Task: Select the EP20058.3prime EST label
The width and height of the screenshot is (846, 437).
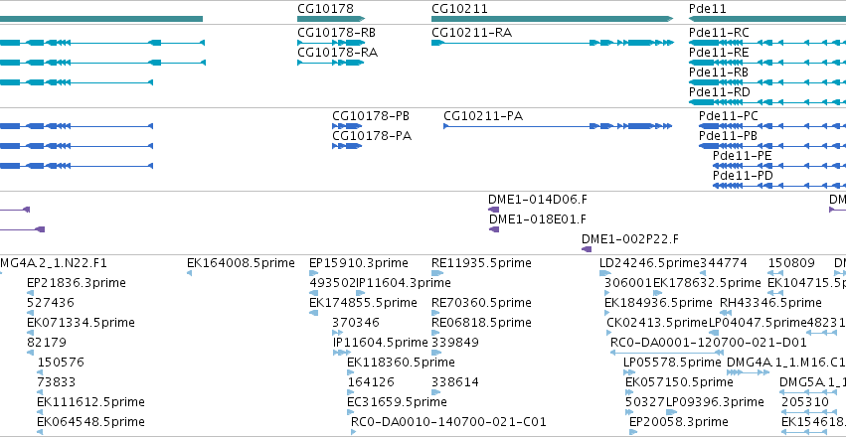Action: point(679,421)
